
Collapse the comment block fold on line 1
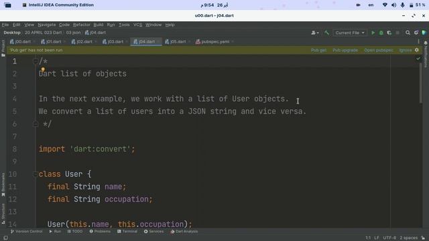point(36,61)
